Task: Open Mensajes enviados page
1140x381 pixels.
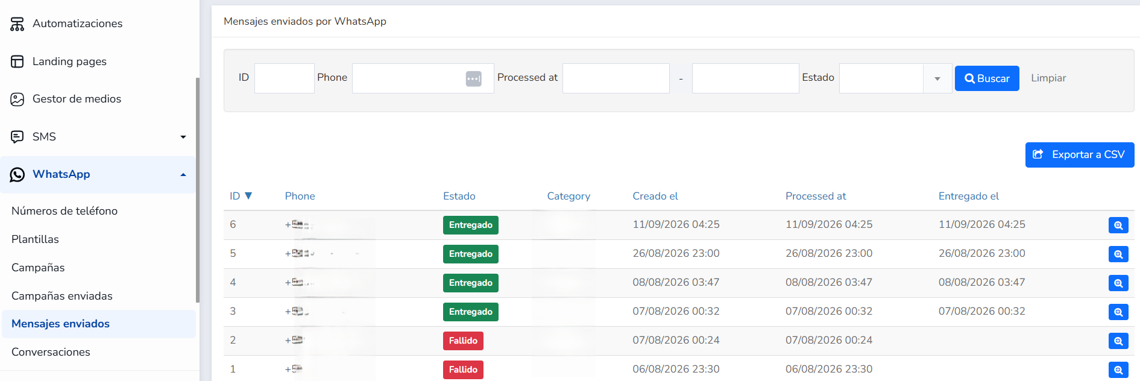Action: pos(99,324)
